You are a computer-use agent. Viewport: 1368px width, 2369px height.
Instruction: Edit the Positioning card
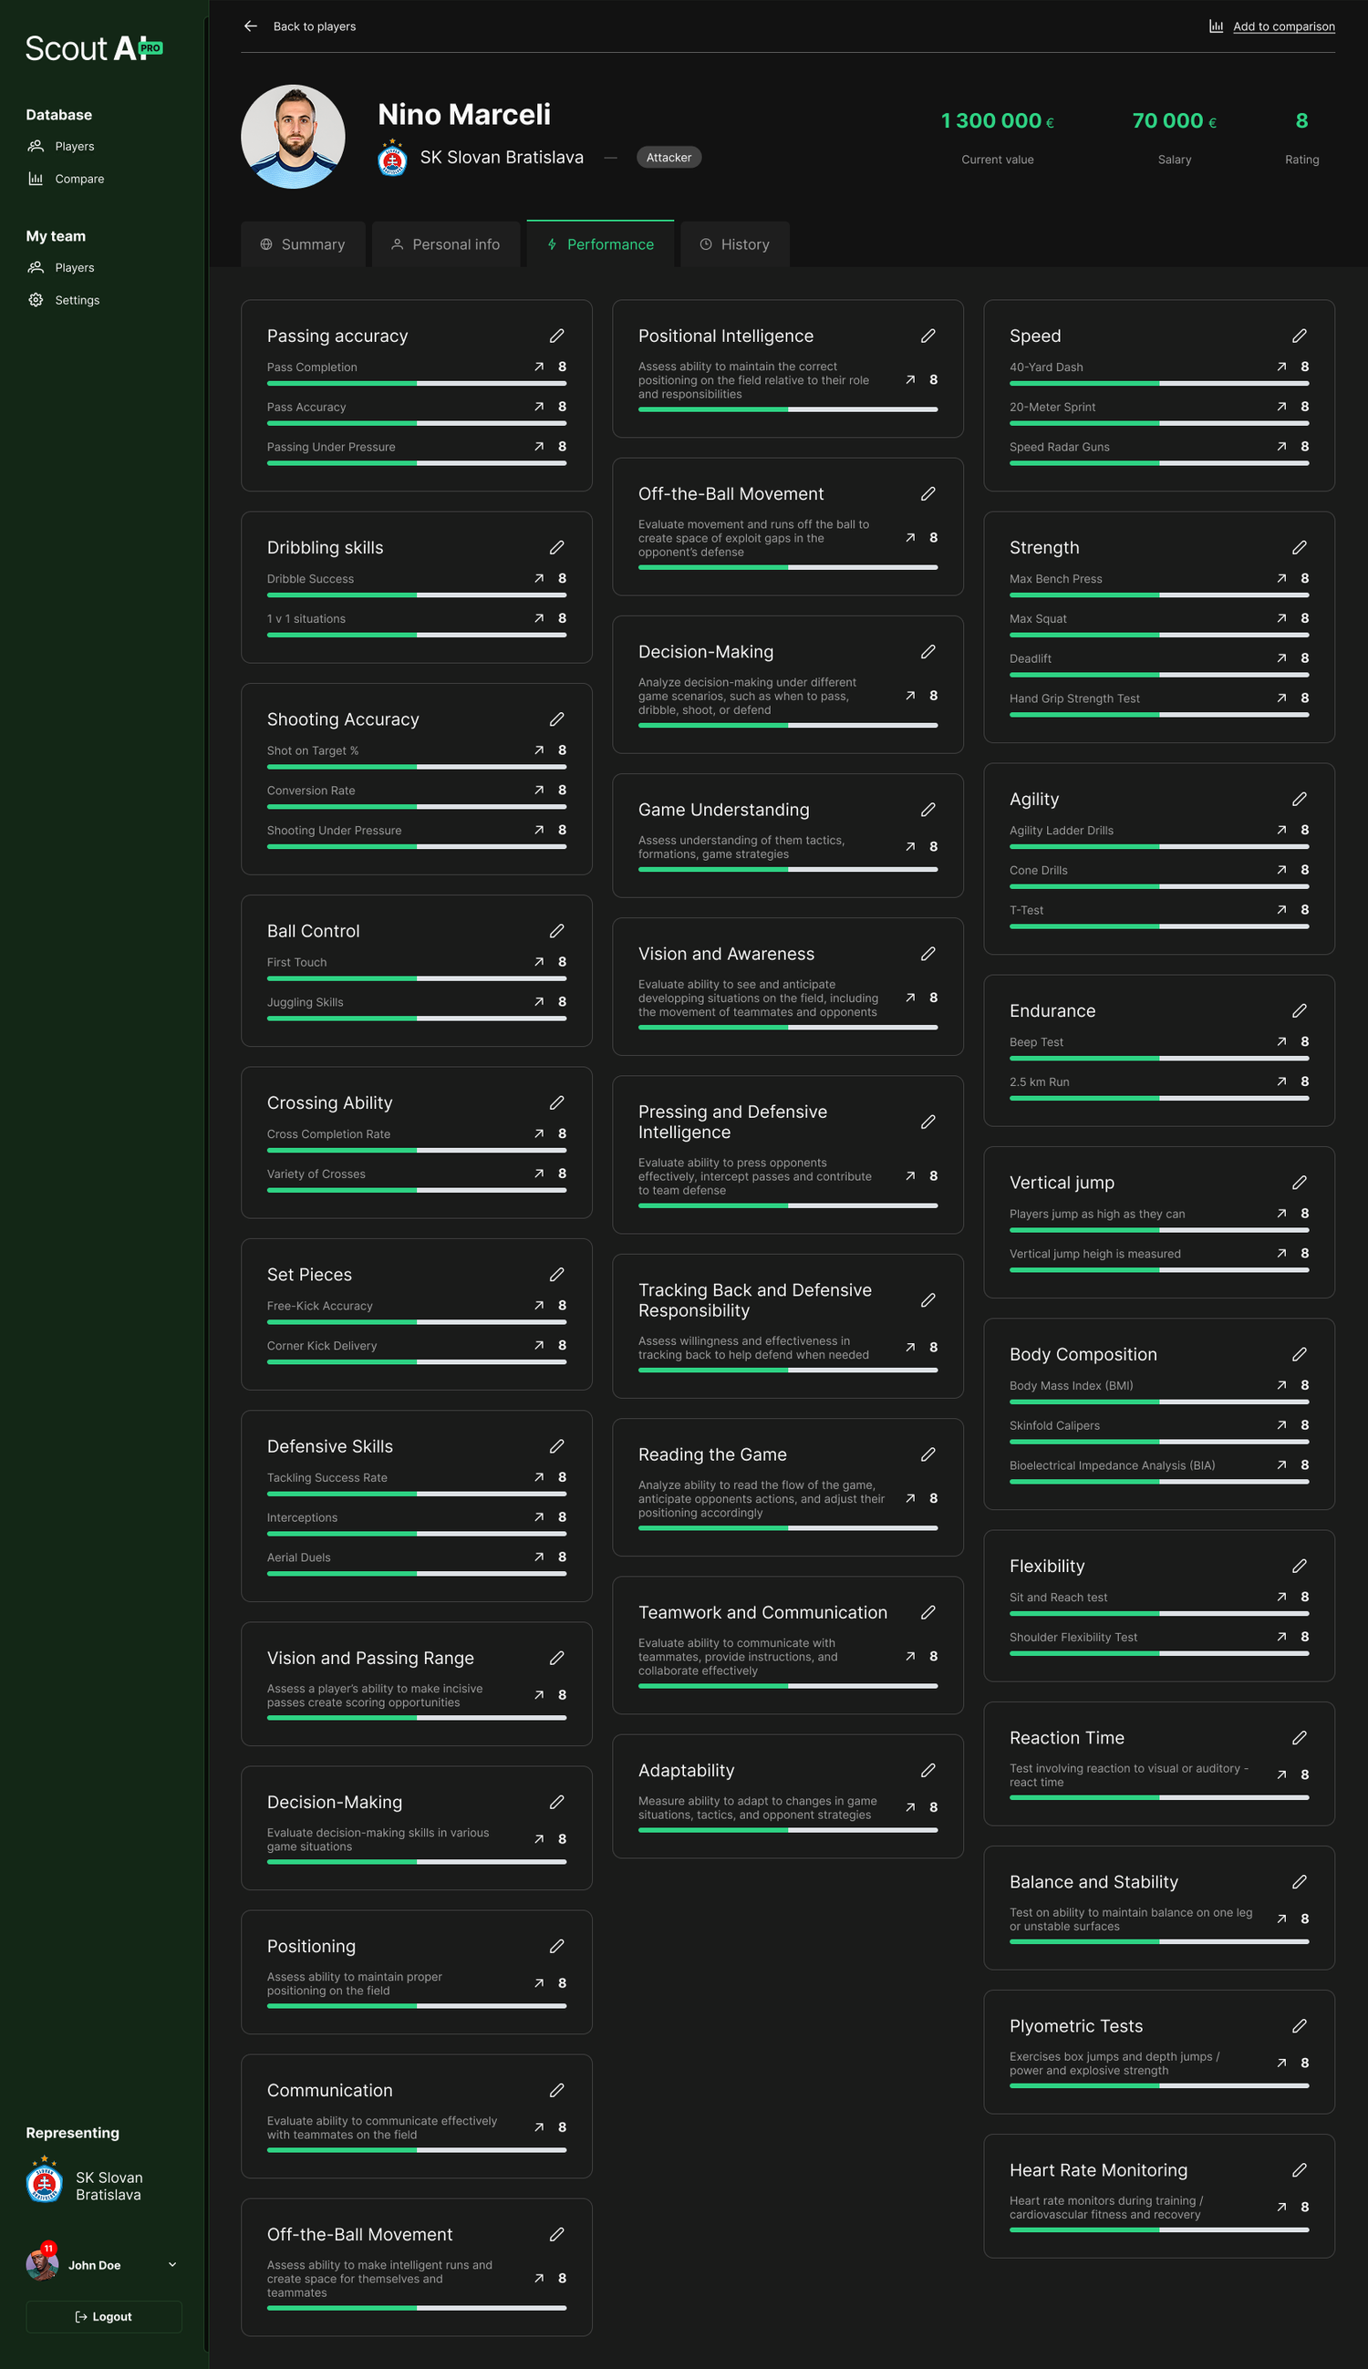[556, 1946]
